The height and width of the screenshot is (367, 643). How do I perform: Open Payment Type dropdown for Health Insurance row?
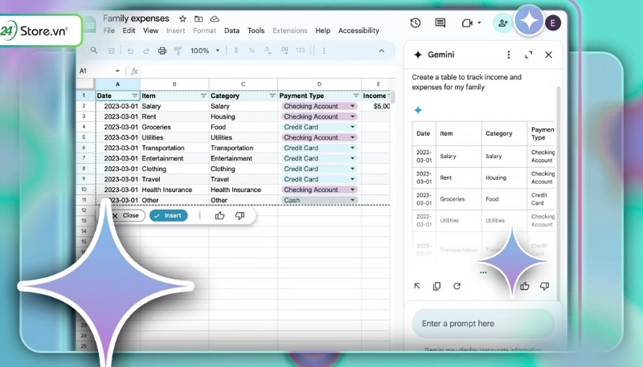click(x=352, y=190)
